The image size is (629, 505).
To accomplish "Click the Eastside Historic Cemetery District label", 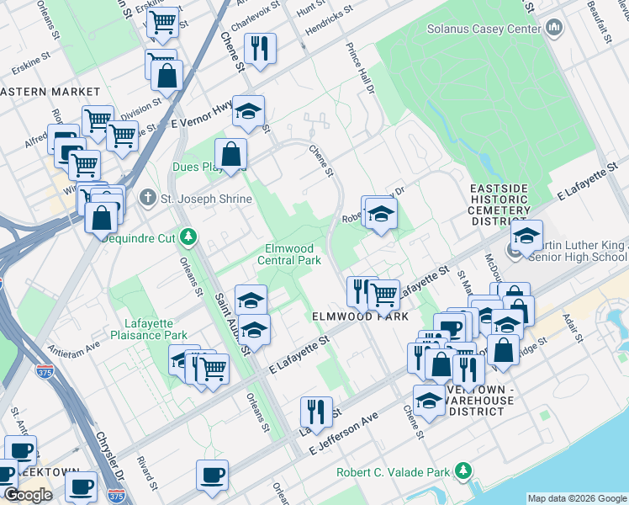I will 499,205.
